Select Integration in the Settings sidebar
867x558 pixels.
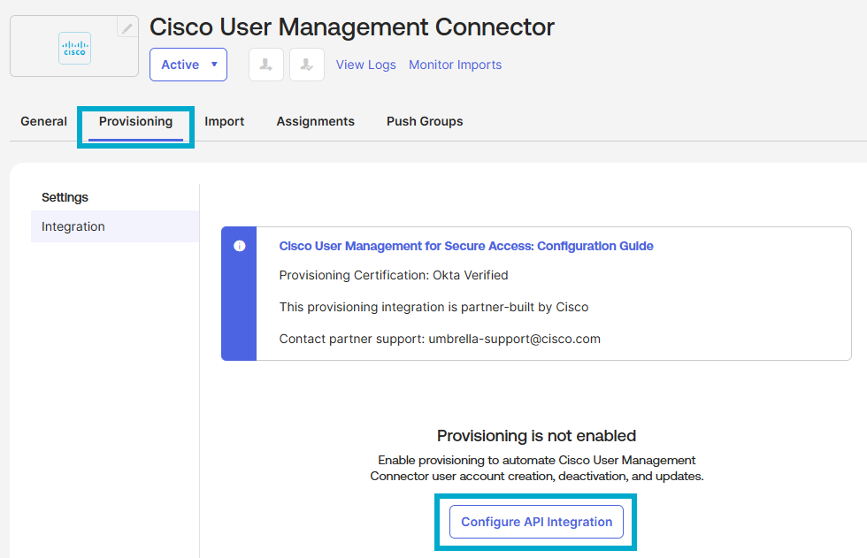point(115,226)
